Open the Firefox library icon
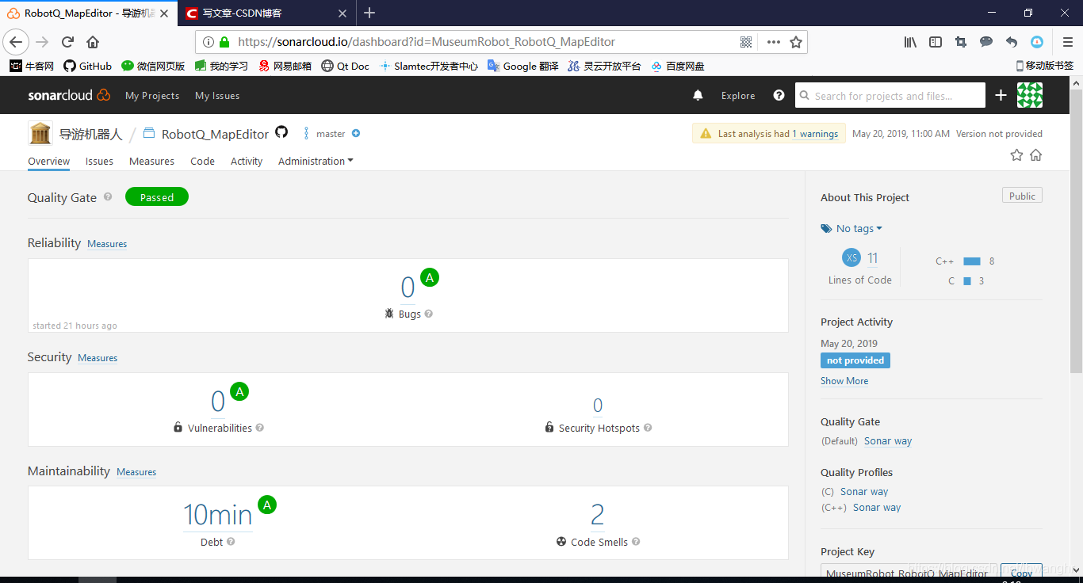 [910, 42]
